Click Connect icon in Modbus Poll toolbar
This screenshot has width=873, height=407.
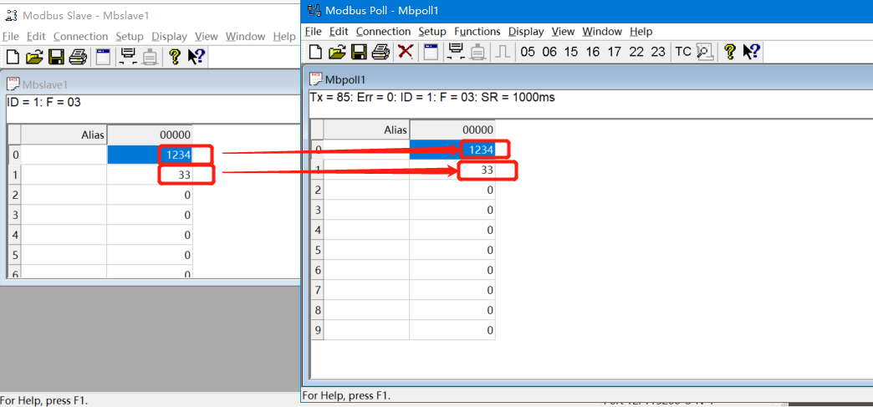(x=457, y=52)
